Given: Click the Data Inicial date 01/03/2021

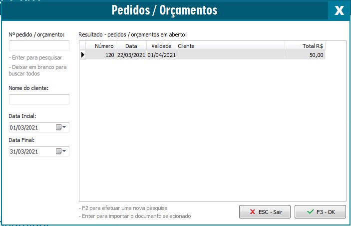Looking at the screenshot, I should [x=24, y=127].
